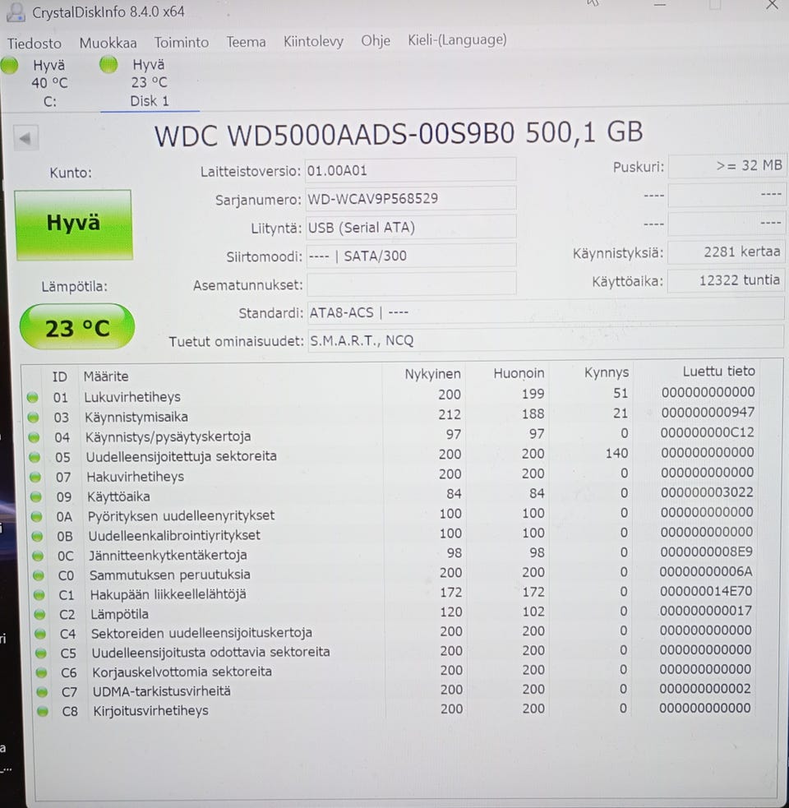This screenshot has height=808, width=789.
Task: Click the green status orb for Disk 1
Action: click(x=108, y=65)
